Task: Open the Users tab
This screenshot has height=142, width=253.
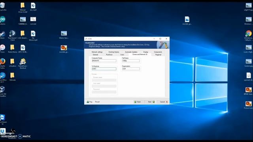Action: [x=122, y=55]
